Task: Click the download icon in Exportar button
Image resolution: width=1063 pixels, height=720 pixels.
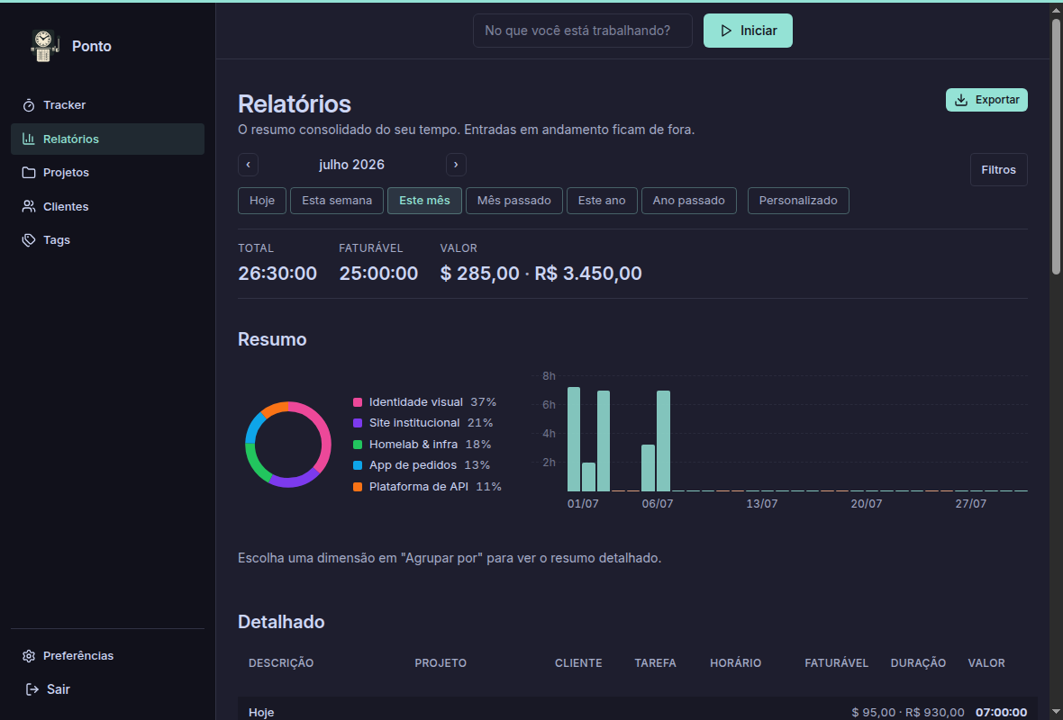Action: 960,100
